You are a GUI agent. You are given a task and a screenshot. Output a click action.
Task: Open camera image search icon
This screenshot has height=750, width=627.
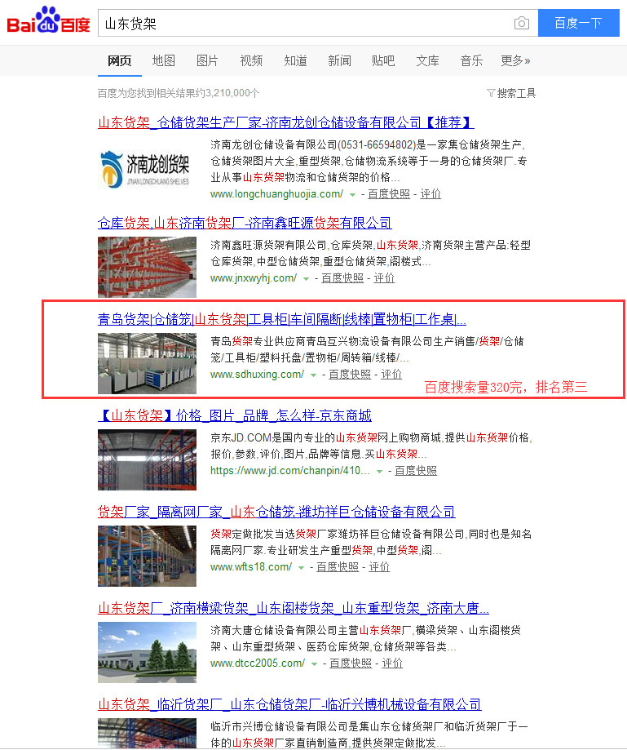click(521, 23)
